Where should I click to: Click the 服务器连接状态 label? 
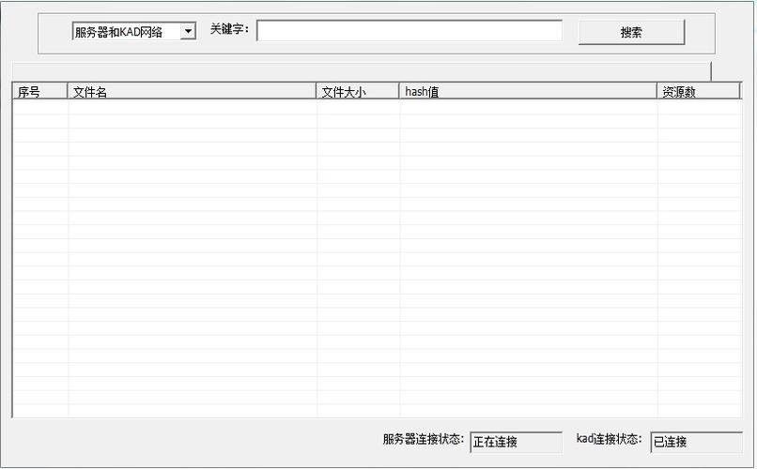tap(424, 439)
